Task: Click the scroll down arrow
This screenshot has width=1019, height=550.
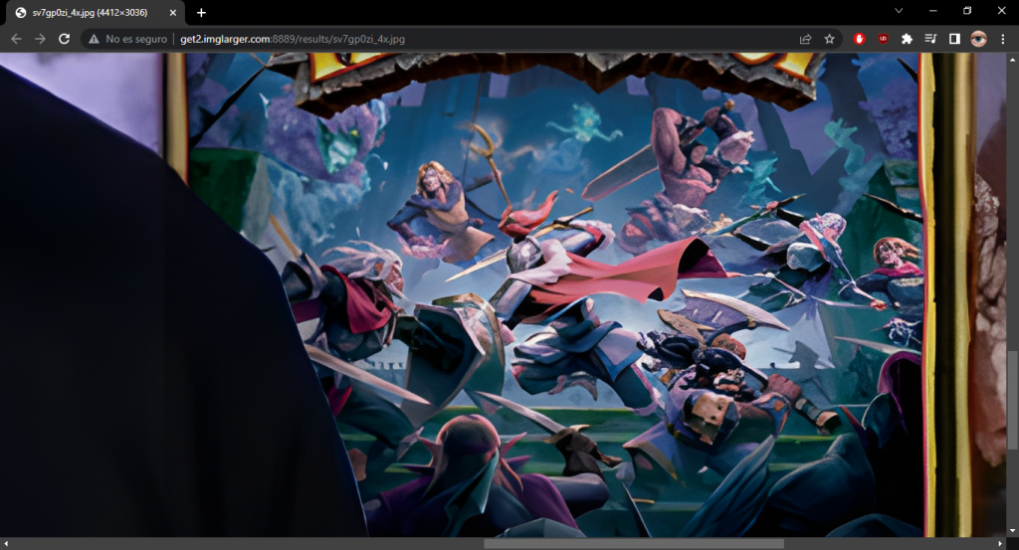Action: click(x=1012, y=530)
